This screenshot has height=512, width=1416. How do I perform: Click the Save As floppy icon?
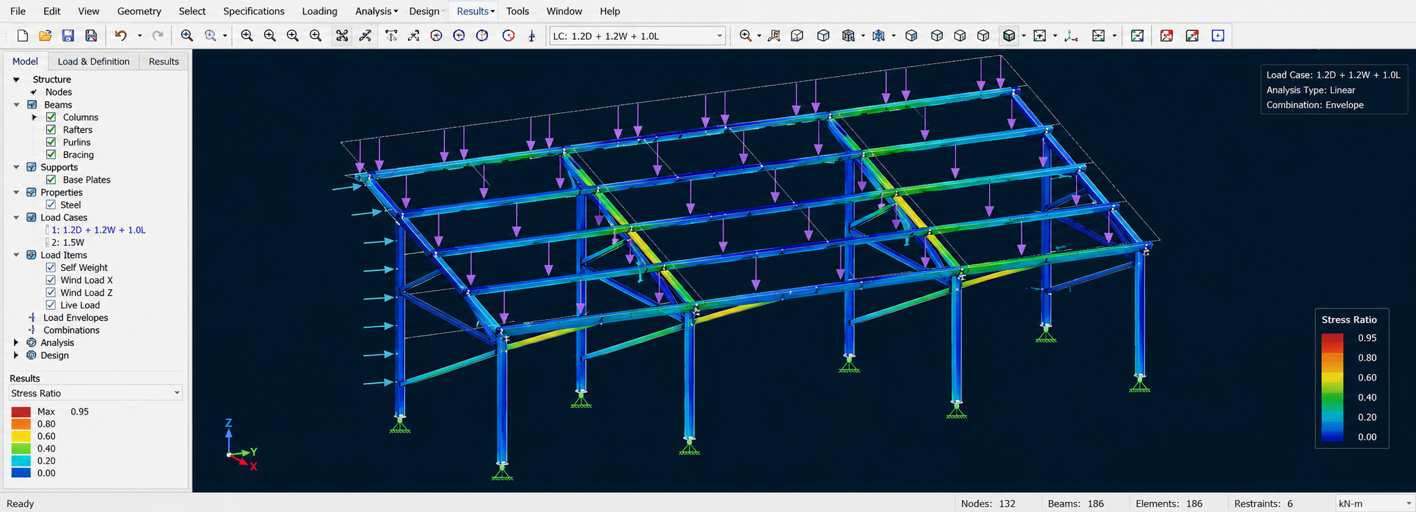click(x=91, y=36)
